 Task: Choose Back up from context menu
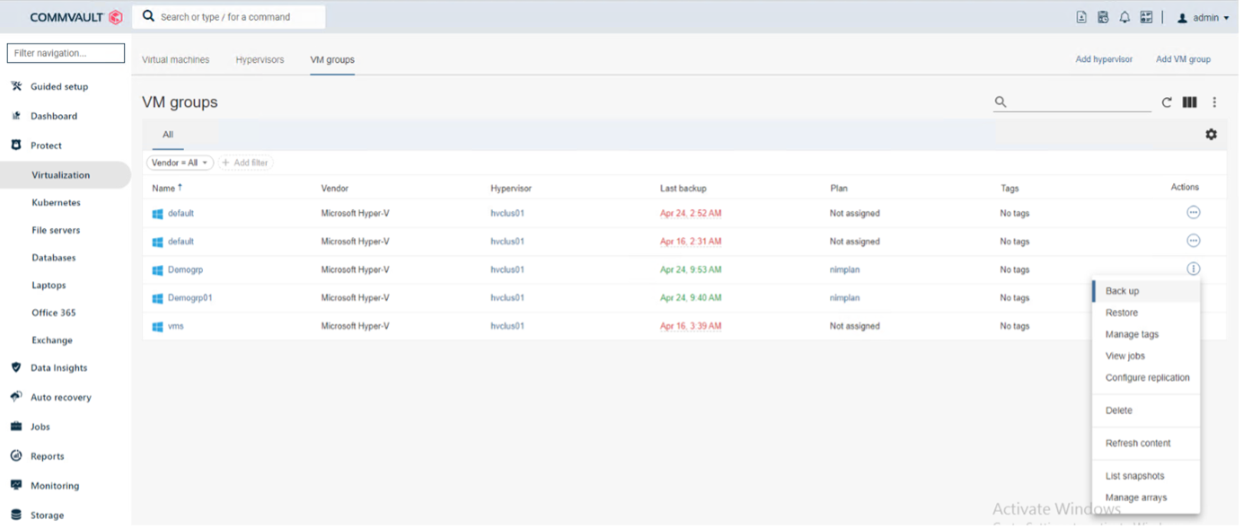click(x=1146, y=291)
